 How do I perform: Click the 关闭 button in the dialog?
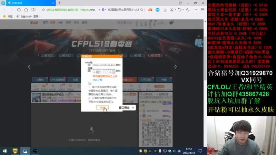click(x=102, y=107)
